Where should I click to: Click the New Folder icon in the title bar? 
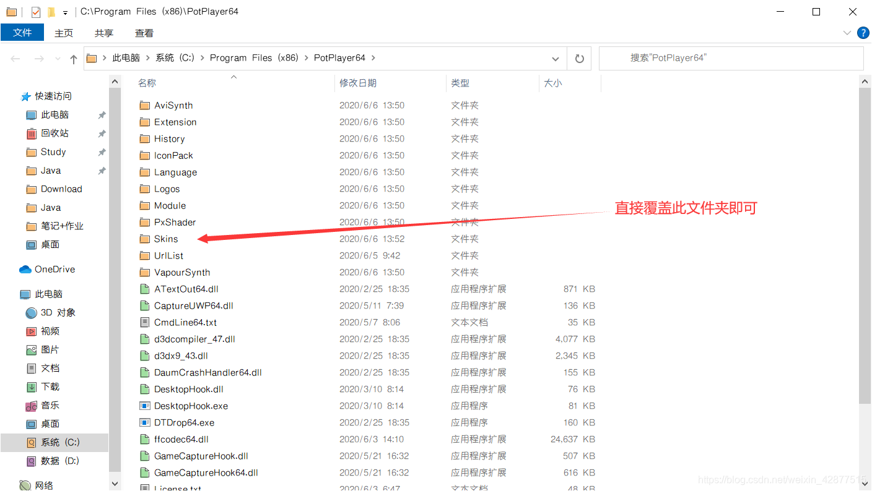51,12
